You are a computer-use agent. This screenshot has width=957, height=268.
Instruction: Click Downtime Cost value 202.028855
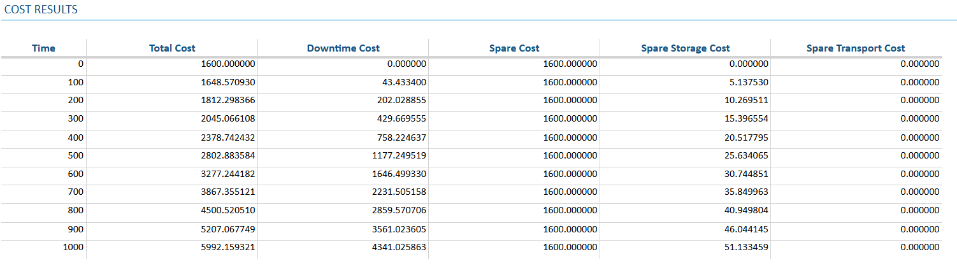[401, 101]
